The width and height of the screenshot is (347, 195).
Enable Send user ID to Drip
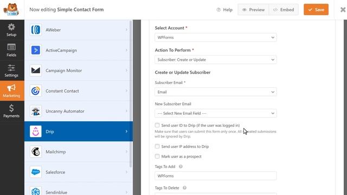(157, 125)
